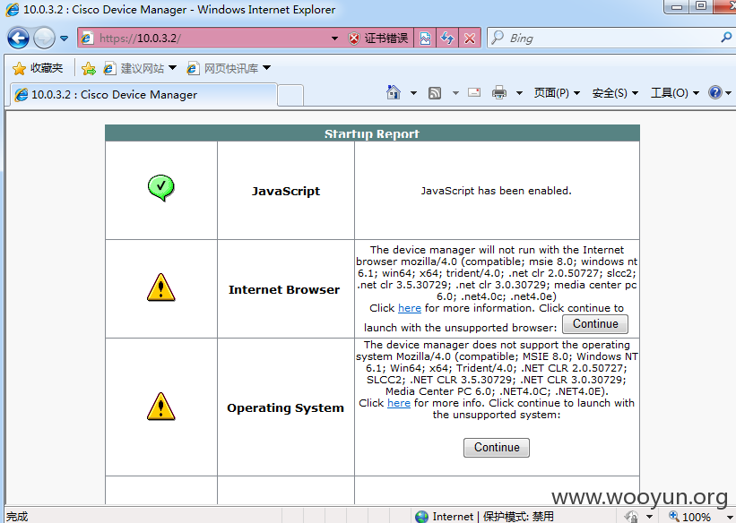The width and height of the screenshot is (736, 523).
Task: Open the recent pages dropdown arrow
Action: pyautogui.click(x=64, y=38)
